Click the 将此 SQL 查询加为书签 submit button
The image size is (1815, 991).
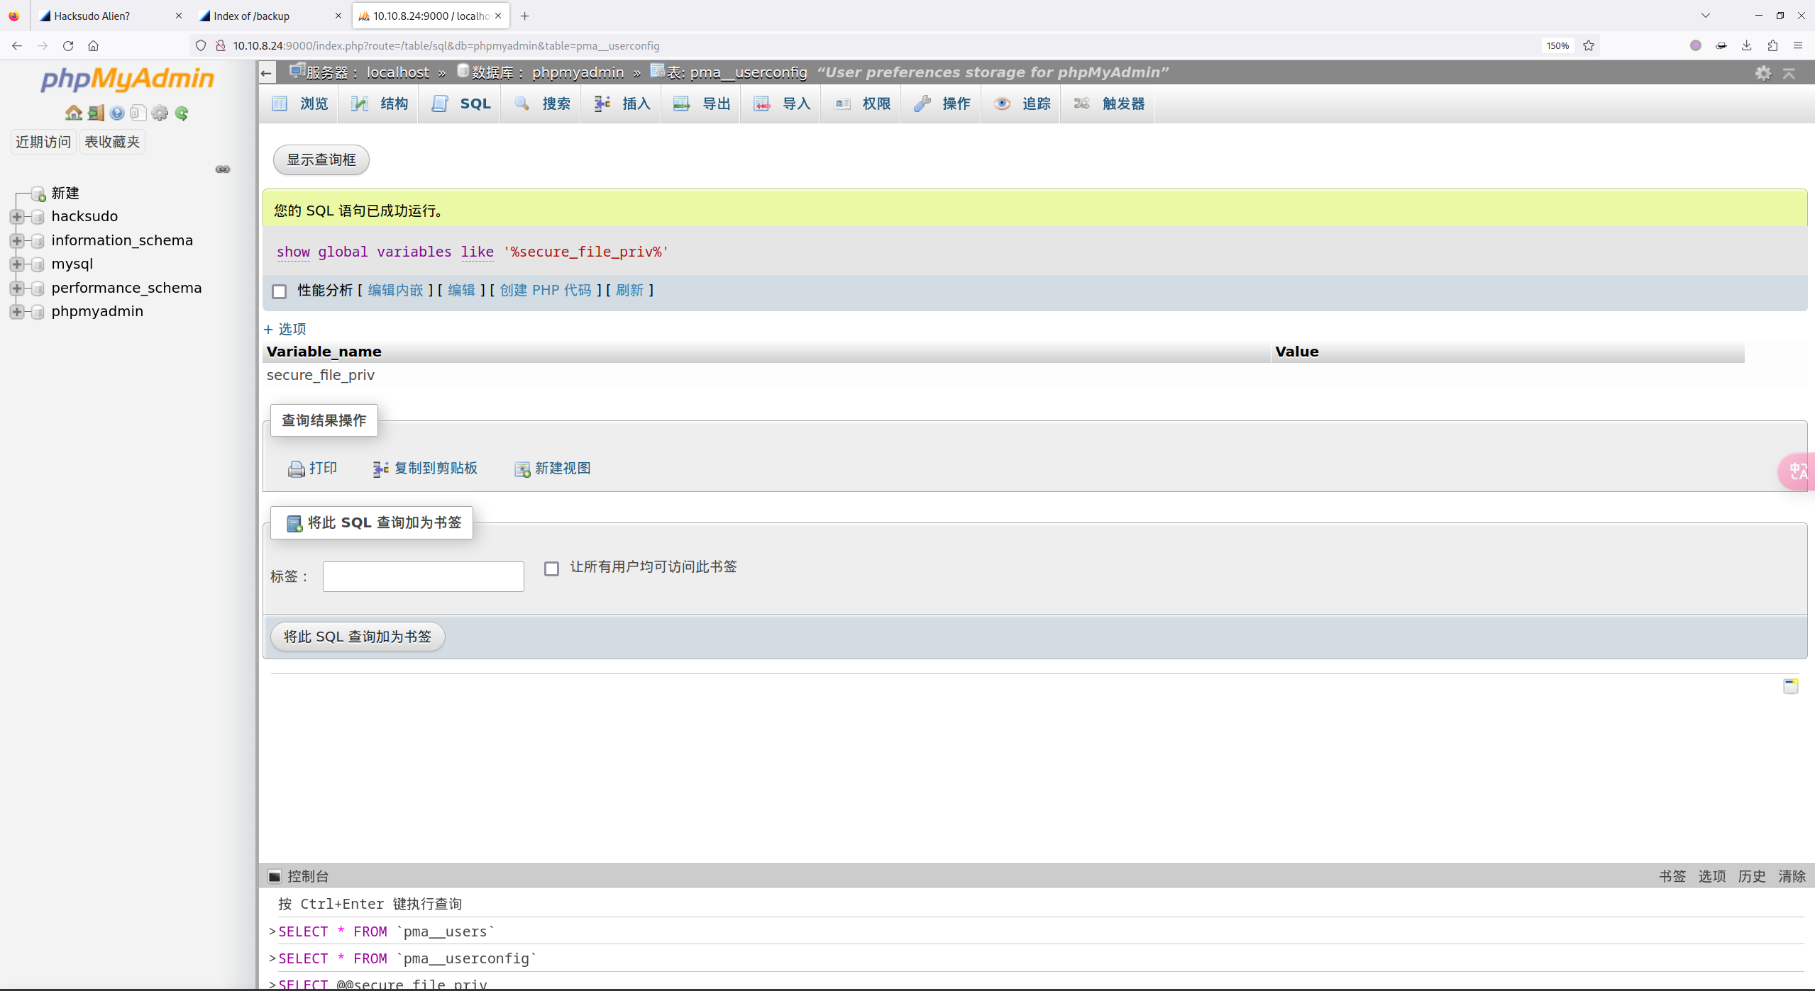click(x=358, y=637)
